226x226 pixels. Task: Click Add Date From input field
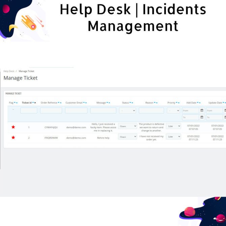pos(191,111)
